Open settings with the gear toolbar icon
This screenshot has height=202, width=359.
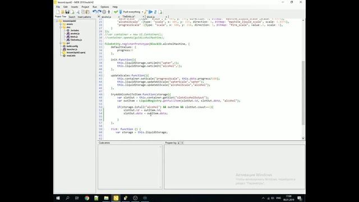tap(104, 12)
